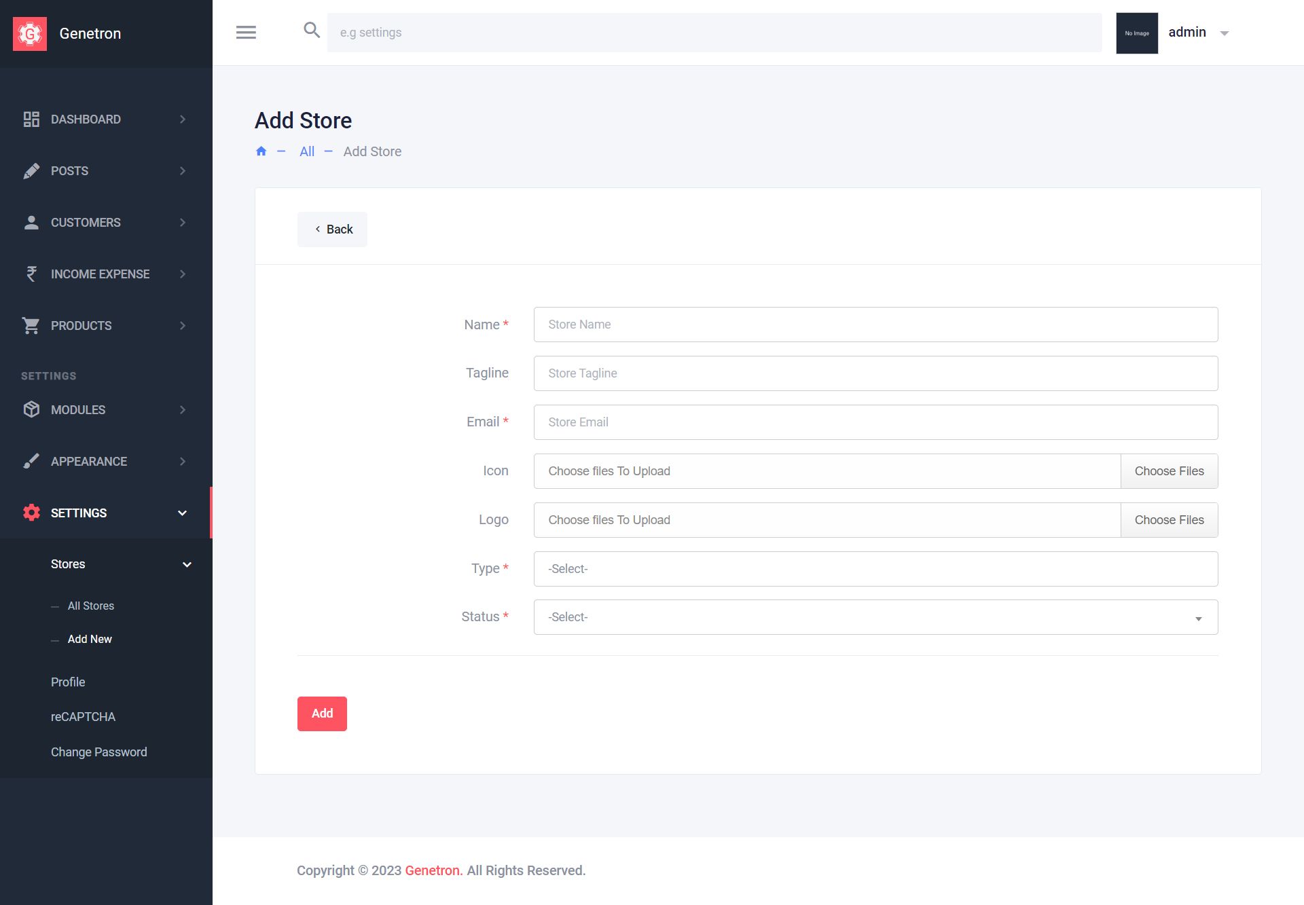Click the Genetron gear logo icon
This screenshot has width=1304, height=905.
point(30,33)
